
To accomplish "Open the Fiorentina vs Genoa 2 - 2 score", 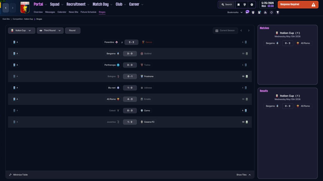I will pyautogui.click(x=131, y=42).
